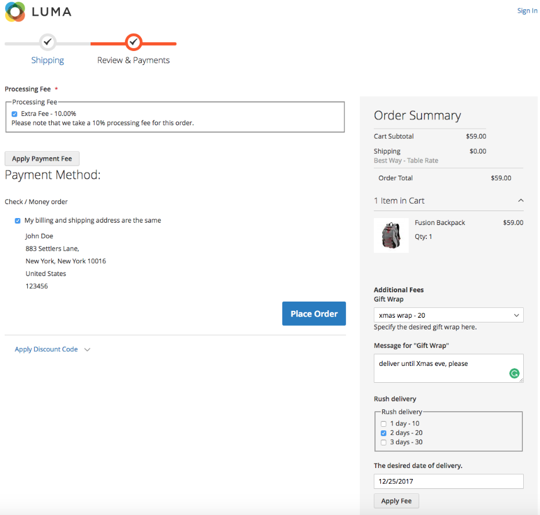
Task: Click the Place Order button
Action: [x=314, y=313]
